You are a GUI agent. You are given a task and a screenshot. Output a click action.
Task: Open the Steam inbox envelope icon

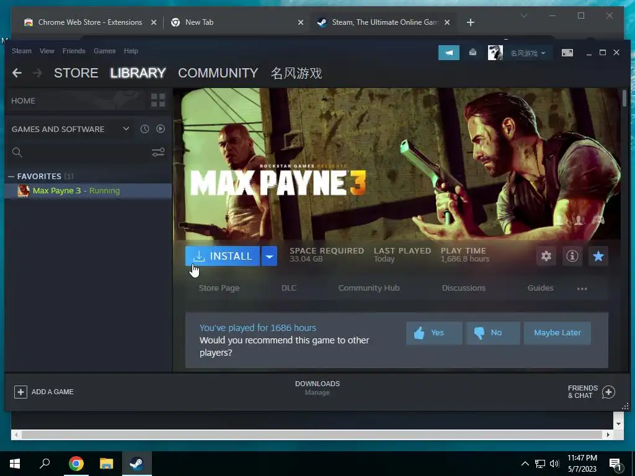click(473, 52)
